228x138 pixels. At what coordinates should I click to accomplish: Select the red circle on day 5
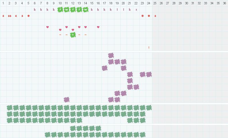click(29, 16)
